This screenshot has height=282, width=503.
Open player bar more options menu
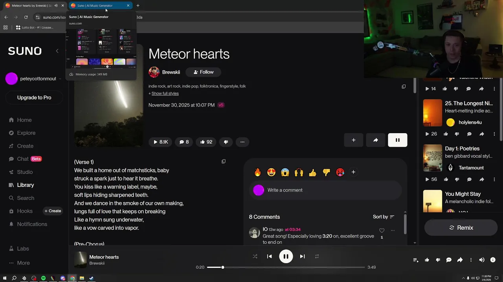tap(471, 260)
